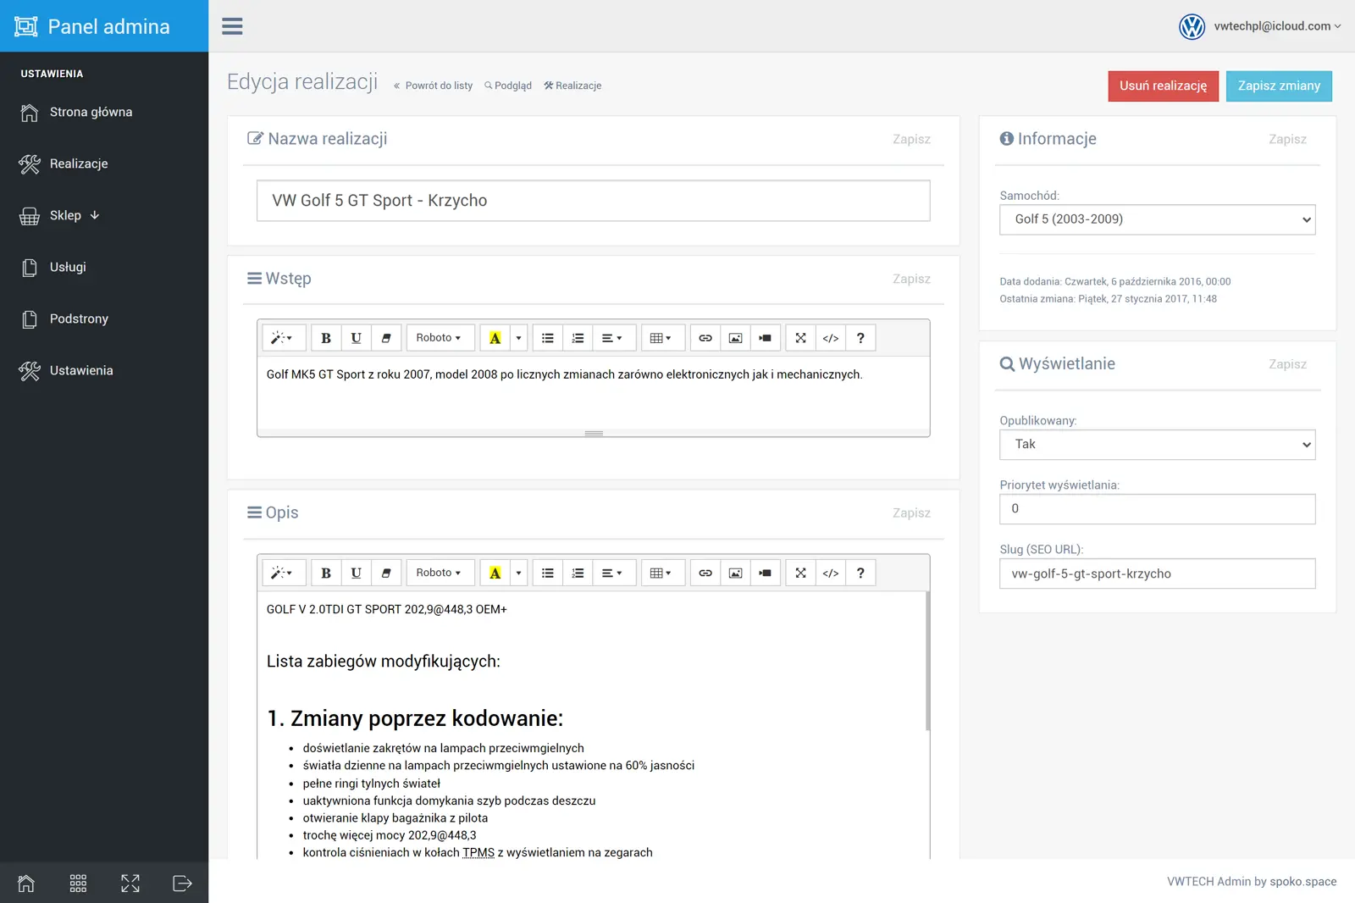1355x903 pixels.
Task: Click the Slug (SEO URL) input field
Action: (1157, 573)
